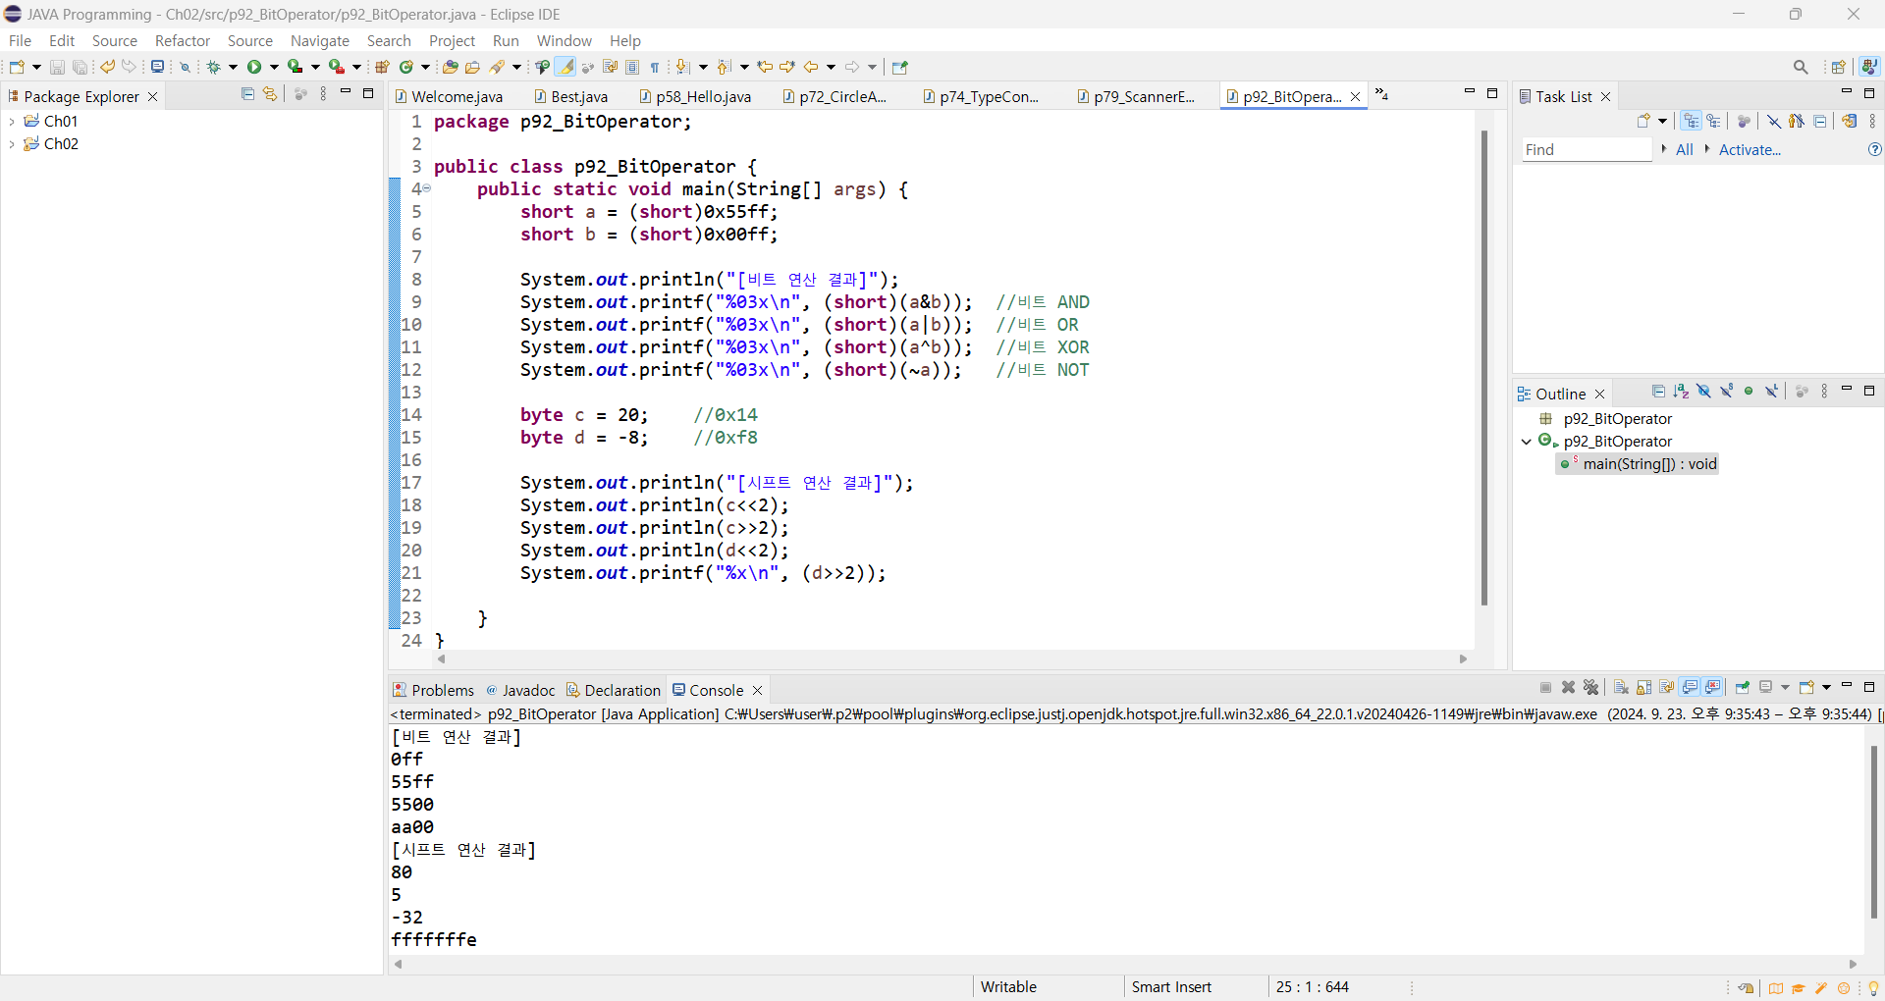
Task: Click the Console vertical scrollbar
Action: click(1873, 832)
